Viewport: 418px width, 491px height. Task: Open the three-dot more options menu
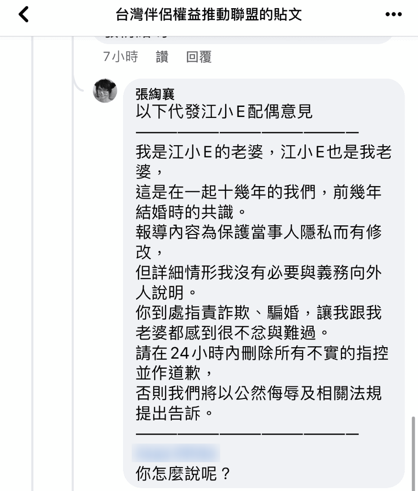point(393,15)
